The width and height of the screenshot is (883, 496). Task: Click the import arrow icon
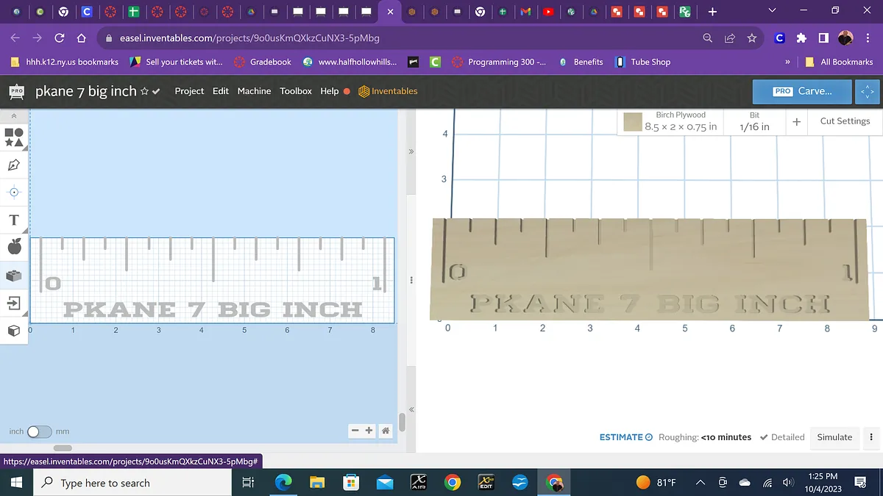click(x=14, y=303)
